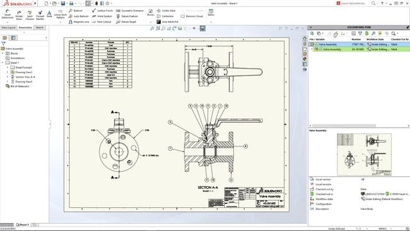Image resolution: width=410 pixels, height=231 pixels.
Task: Click the Local version row in PDM details
Action: pyautogui.click(x=359, y=180)
